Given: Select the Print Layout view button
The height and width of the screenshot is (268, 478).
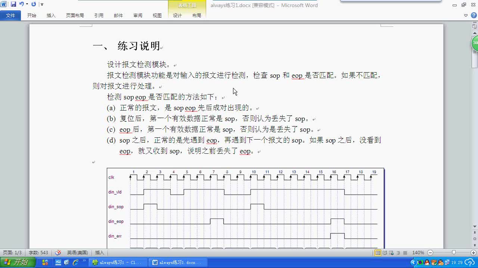Looking at the screenshot, I should tap(378, 253).
